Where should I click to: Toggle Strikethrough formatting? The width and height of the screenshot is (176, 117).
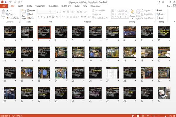50,17
